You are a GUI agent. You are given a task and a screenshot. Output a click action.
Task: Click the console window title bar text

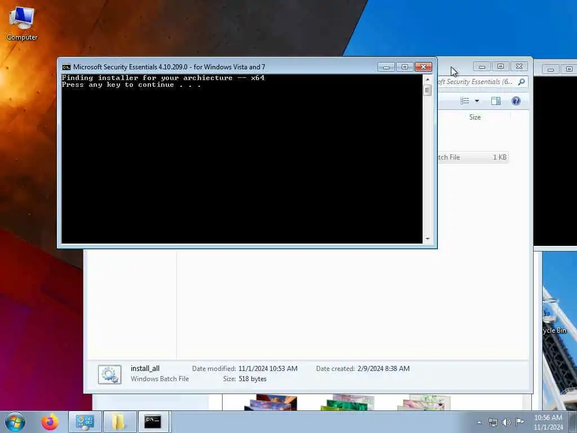click(x=169, y=67)
